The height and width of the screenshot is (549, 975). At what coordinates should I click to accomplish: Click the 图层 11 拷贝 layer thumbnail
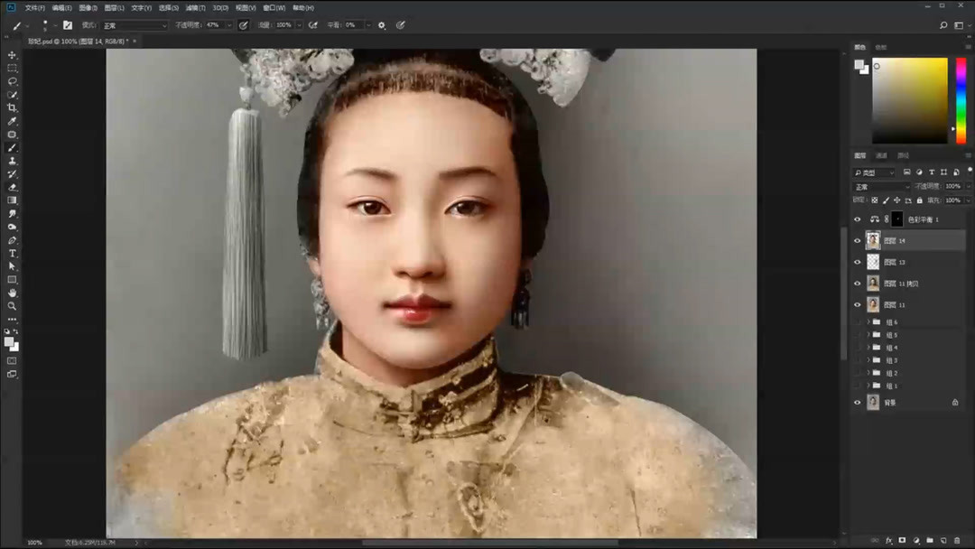tap(873, 282)
